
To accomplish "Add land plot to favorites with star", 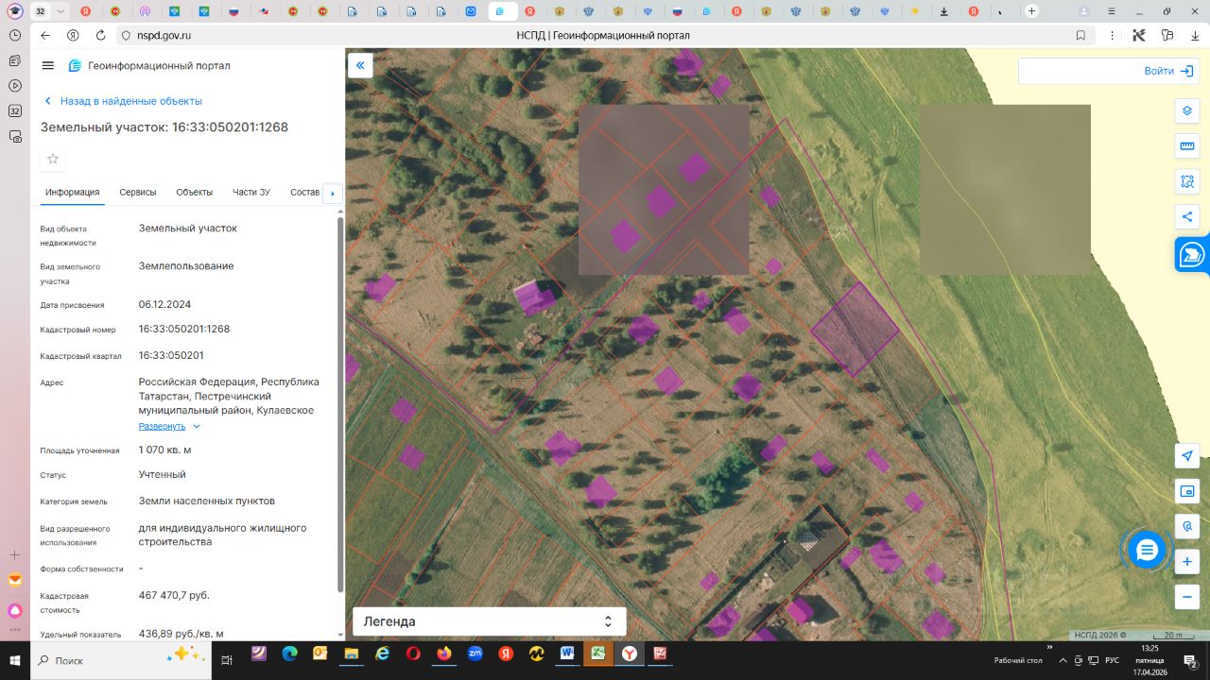I will (x=53, y=159).
